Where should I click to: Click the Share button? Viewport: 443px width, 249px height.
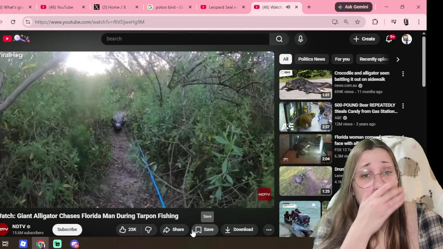click(174, 229)
